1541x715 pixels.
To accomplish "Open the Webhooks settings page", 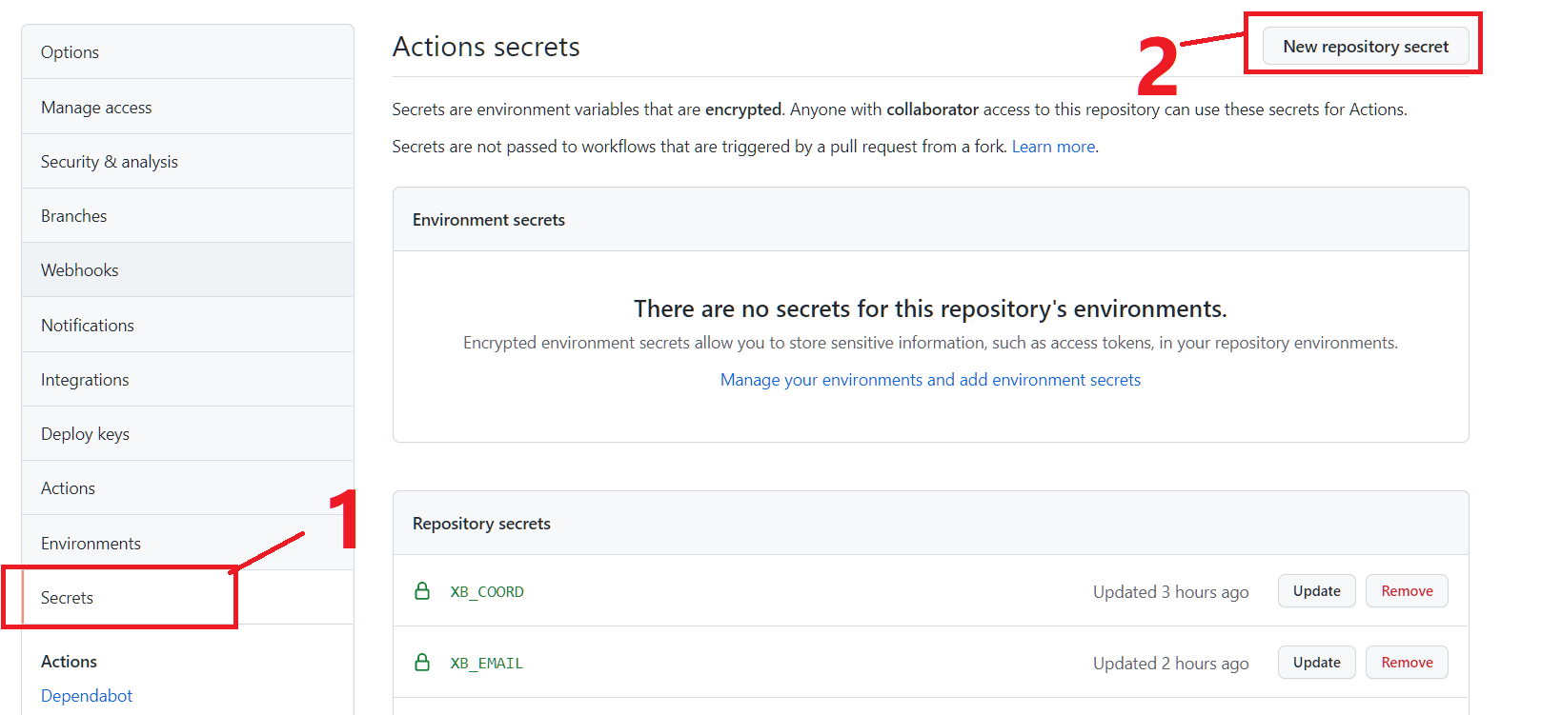I will 80,270.
